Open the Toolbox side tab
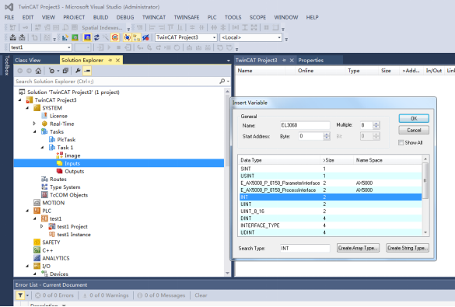The height and width of the screenshot is (307, 455). tap(7, 65)
